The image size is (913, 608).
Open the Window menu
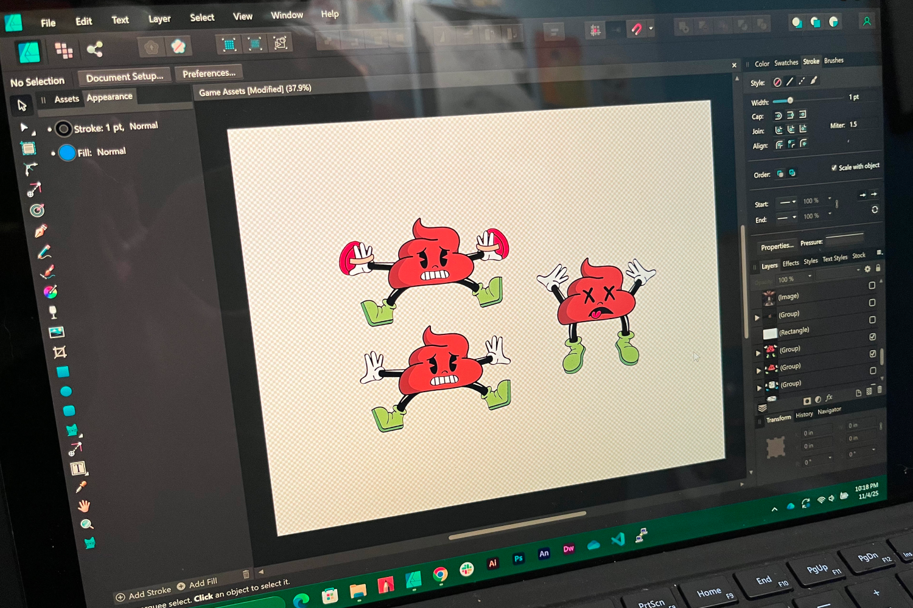click(x=287, y=15)
